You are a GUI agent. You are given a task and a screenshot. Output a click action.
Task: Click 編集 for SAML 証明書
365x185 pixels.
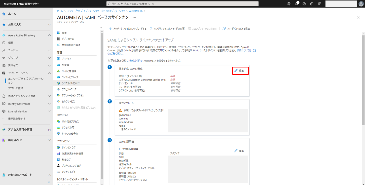239,151
